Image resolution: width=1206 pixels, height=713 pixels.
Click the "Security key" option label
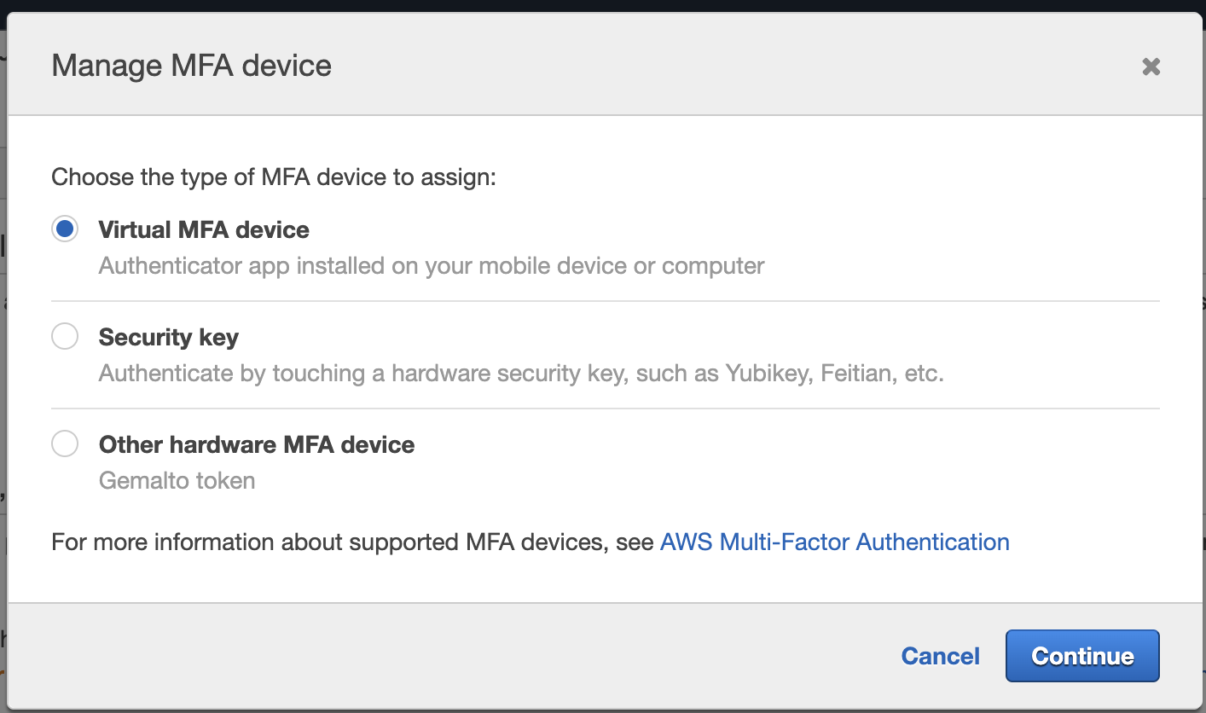point(169,337)
